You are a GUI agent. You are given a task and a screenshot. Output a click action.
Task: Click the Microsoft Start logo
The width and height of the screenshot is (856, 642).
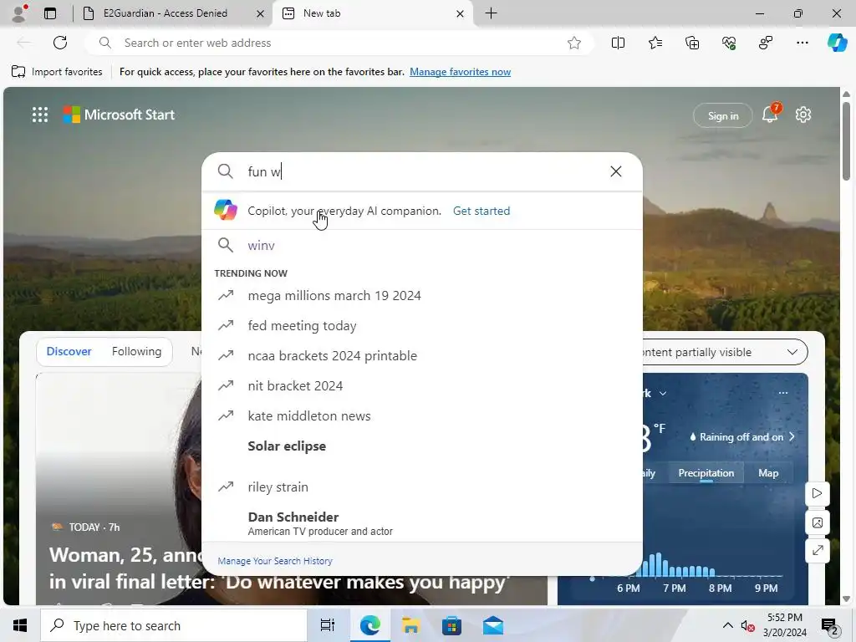point(119,115)
